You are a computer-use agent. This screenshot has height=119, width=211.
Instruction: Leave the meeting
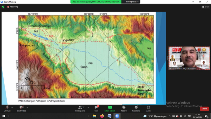coord(204,109)
